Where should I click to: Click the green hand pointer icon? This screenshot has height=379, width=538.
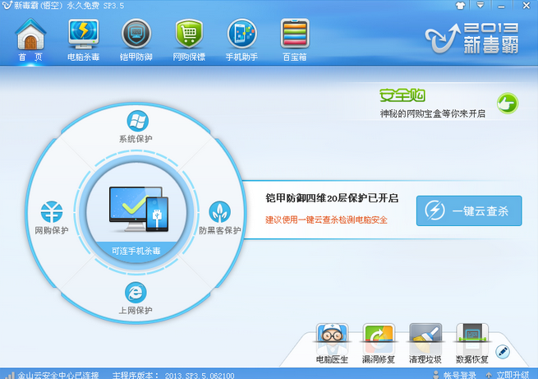508,104
